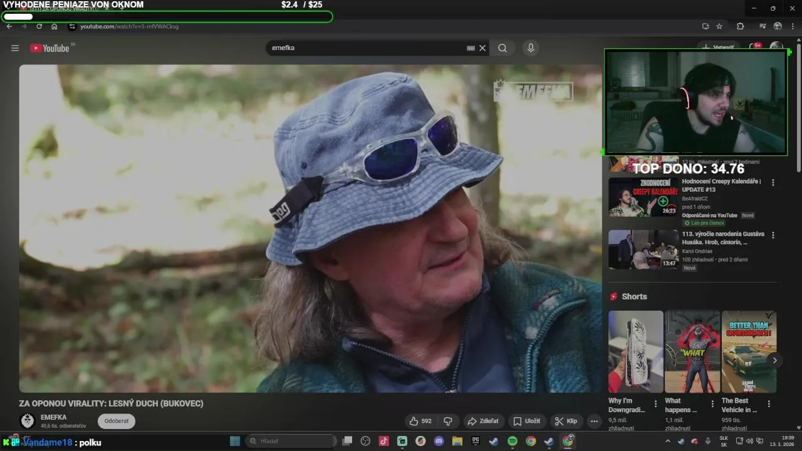Open the browser profile avatar
This screenshot has width=802, height=451.
778,26
